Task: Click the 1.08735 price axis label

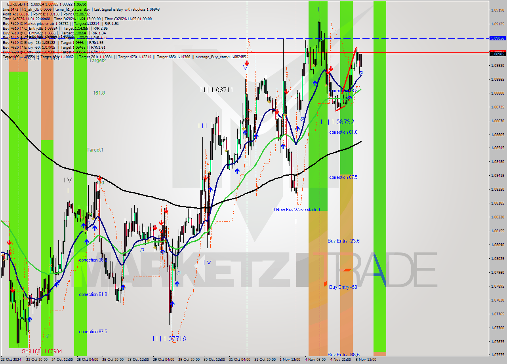Action: point(497,107)
